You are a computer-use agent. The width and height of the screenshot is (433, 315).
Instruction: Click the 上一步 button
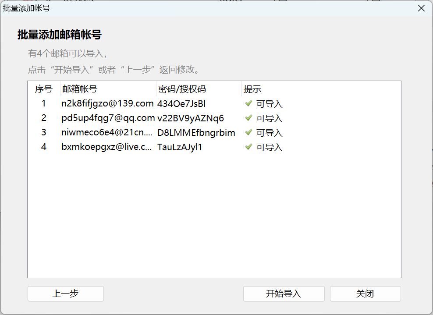[66, 294]
